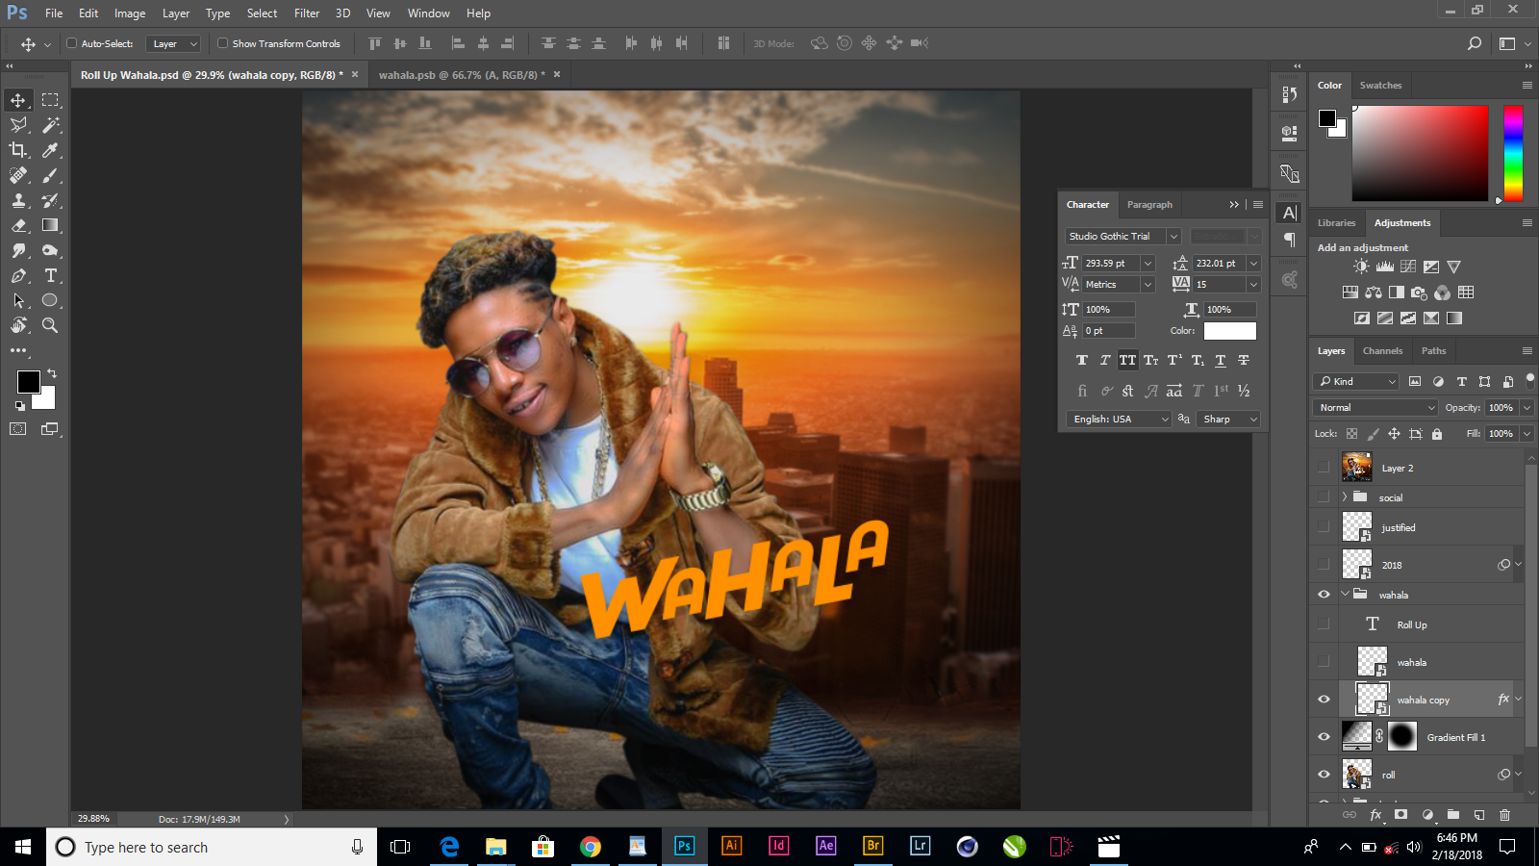This screenshot has width=1539, height=866.
Task: Click the foreground color swatch in toolbox
Action: [x=29, y=382]
